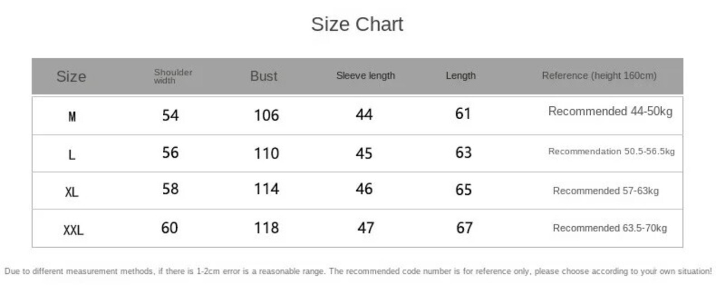
Task: Select the M size row label
Action: click(72, 117)
